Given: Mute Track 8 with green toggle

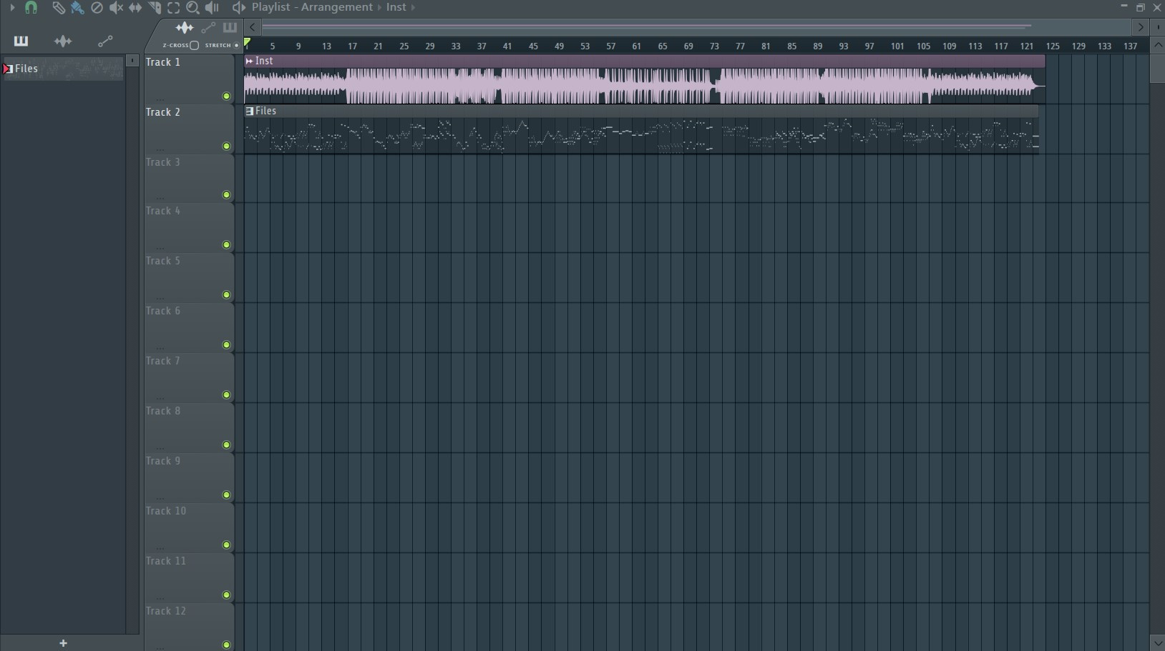Looking at the screenshot, I should click(x=227, y=445).
